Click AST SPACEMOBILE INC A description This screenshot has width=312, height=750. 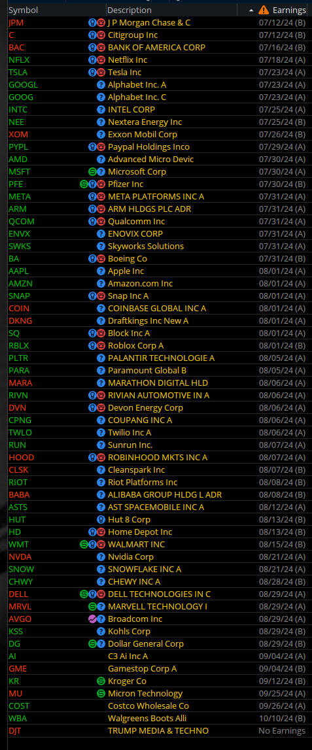[156, 507]
